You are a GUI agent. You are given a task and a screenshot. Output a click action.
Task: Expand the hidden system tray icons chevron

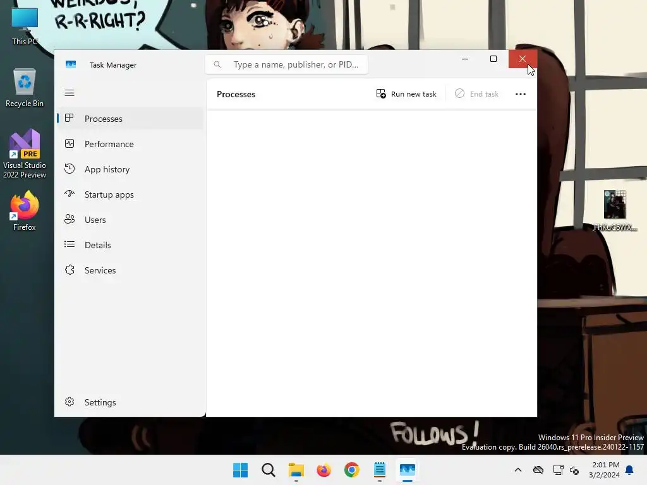[x=518, y=470]
